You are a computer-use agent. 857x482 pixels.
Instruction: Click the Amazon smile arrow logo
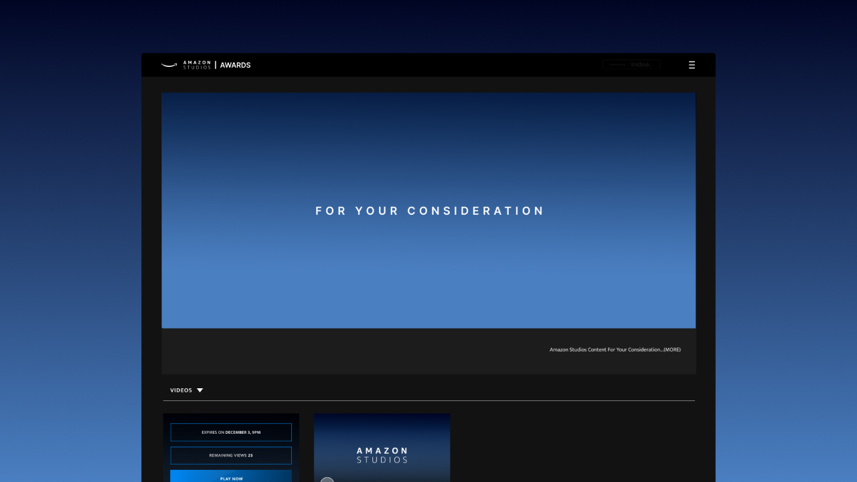tap(169, 65)
